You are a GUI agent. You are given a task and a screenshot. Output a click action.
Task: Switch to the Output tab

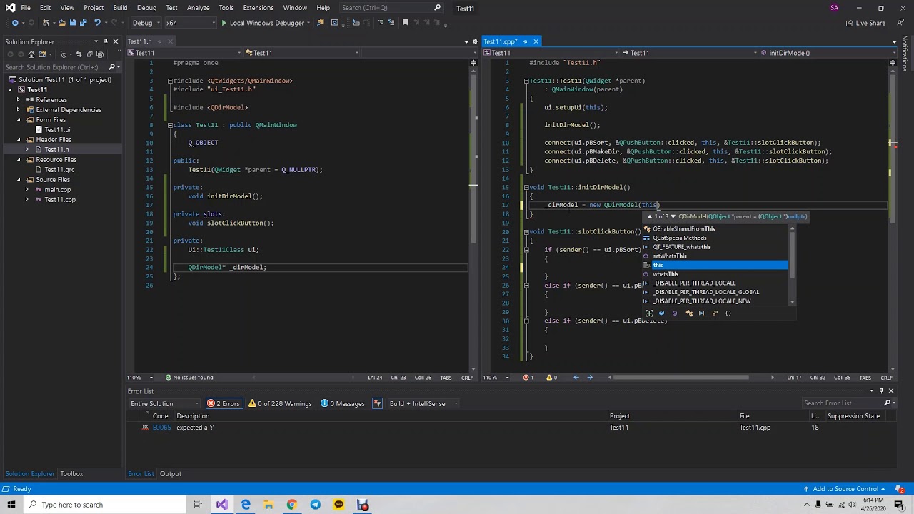click(x=170, y=474)
